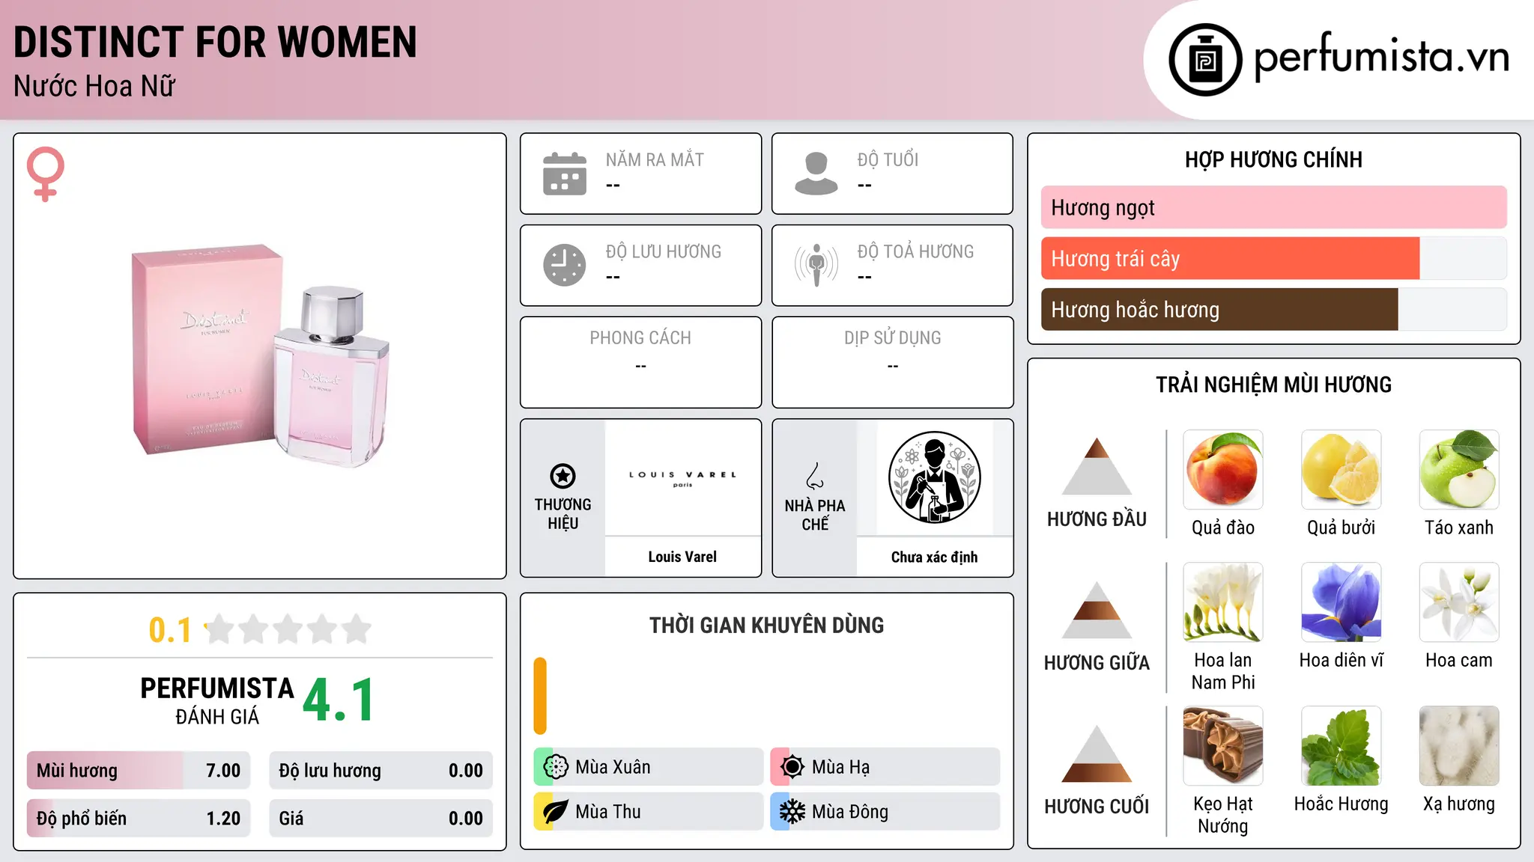The width and height of the screenshot is (1534, 862).
Task: Select the Hương trái cây accord bar
Action: [1273, 258]
